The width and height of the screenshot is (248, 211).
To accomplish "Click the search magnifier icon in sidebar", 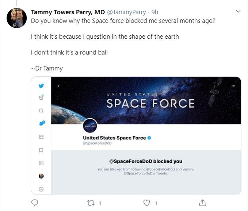I will [x=41, y=111].
